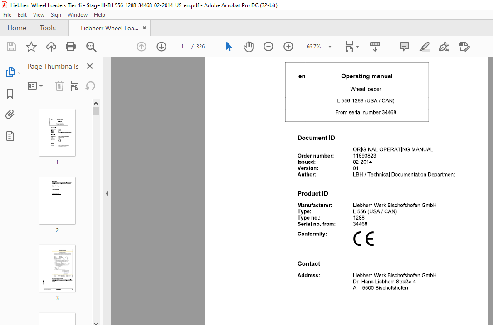Open the Sign document pen tool
The image size is (493, 325).
[x=444, y=47]
